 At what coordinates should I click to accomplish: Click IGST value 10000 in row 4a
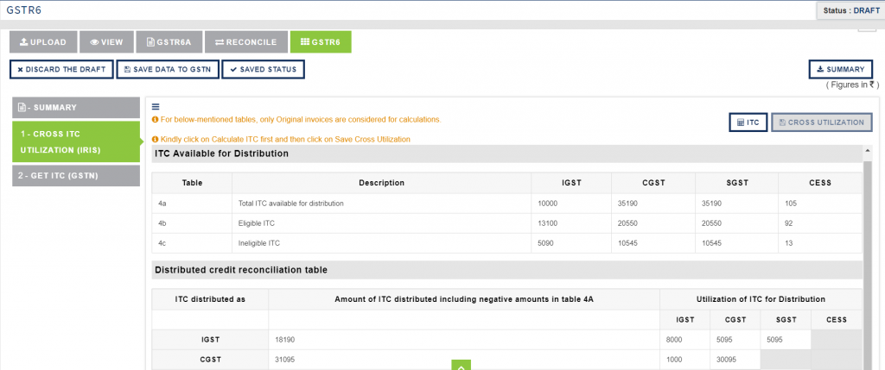(547, 204)
